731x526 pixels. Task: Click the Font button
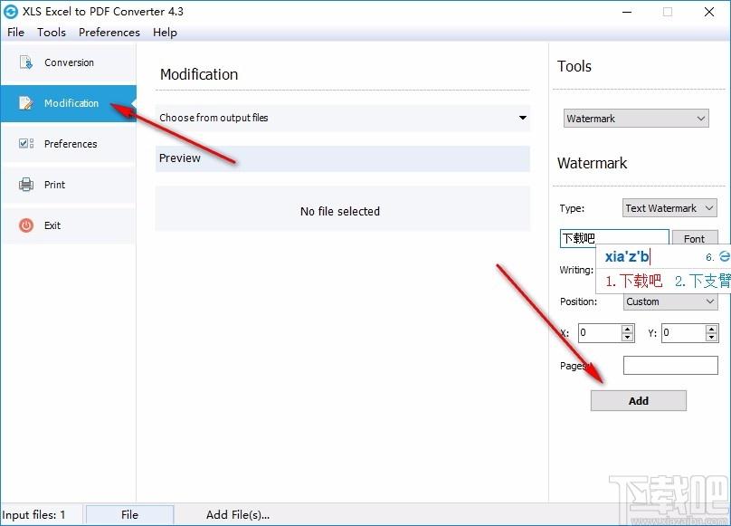tap(695, 238)
